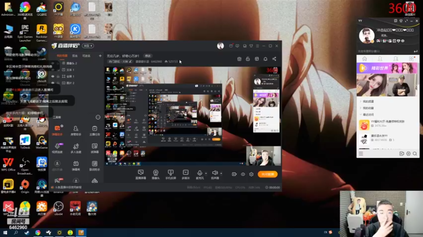Open the hamburger menu in 直播伴侣 title bar
This screenshot has height=237, width=423.
click(x=258, y=46)
